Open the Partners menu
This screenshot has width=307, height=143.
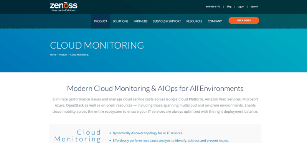[x=140, y=21]
